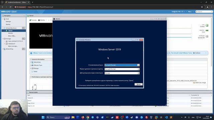Open a new browser tab

click(32, 2)
